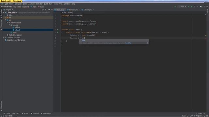Click the layout window icon beside search
This screenshot has width=209, height=117.
tap(204, 6)
